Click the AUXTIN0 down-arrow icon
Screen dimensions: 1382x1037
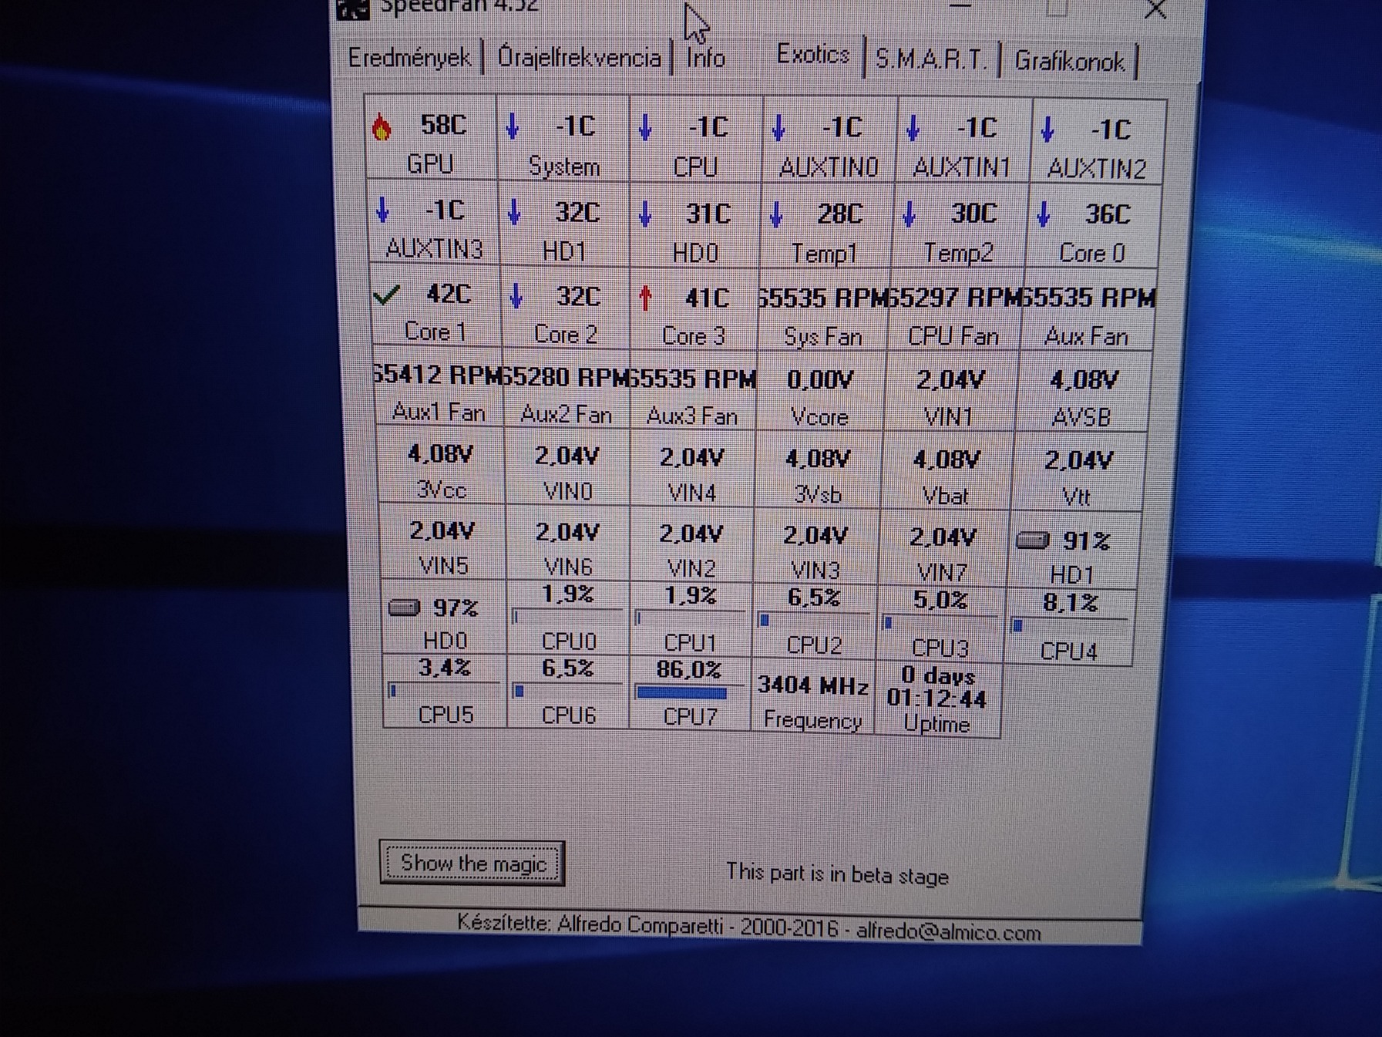coord(778,128)
